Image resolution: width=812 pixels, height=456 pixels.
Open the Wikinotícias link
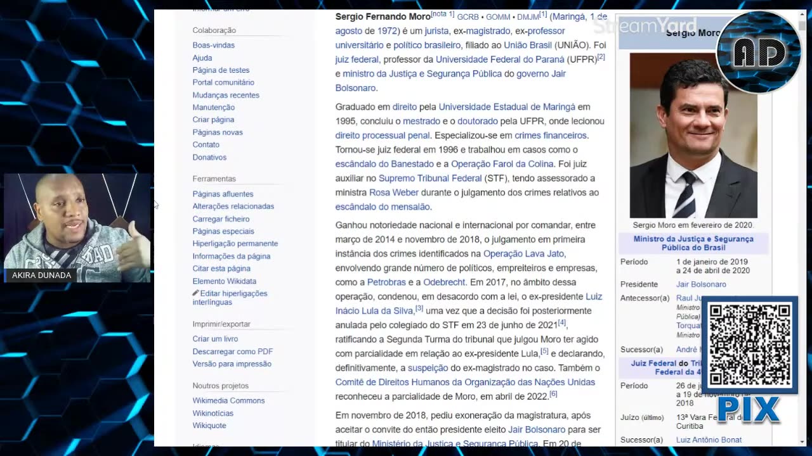coord(213,414)
